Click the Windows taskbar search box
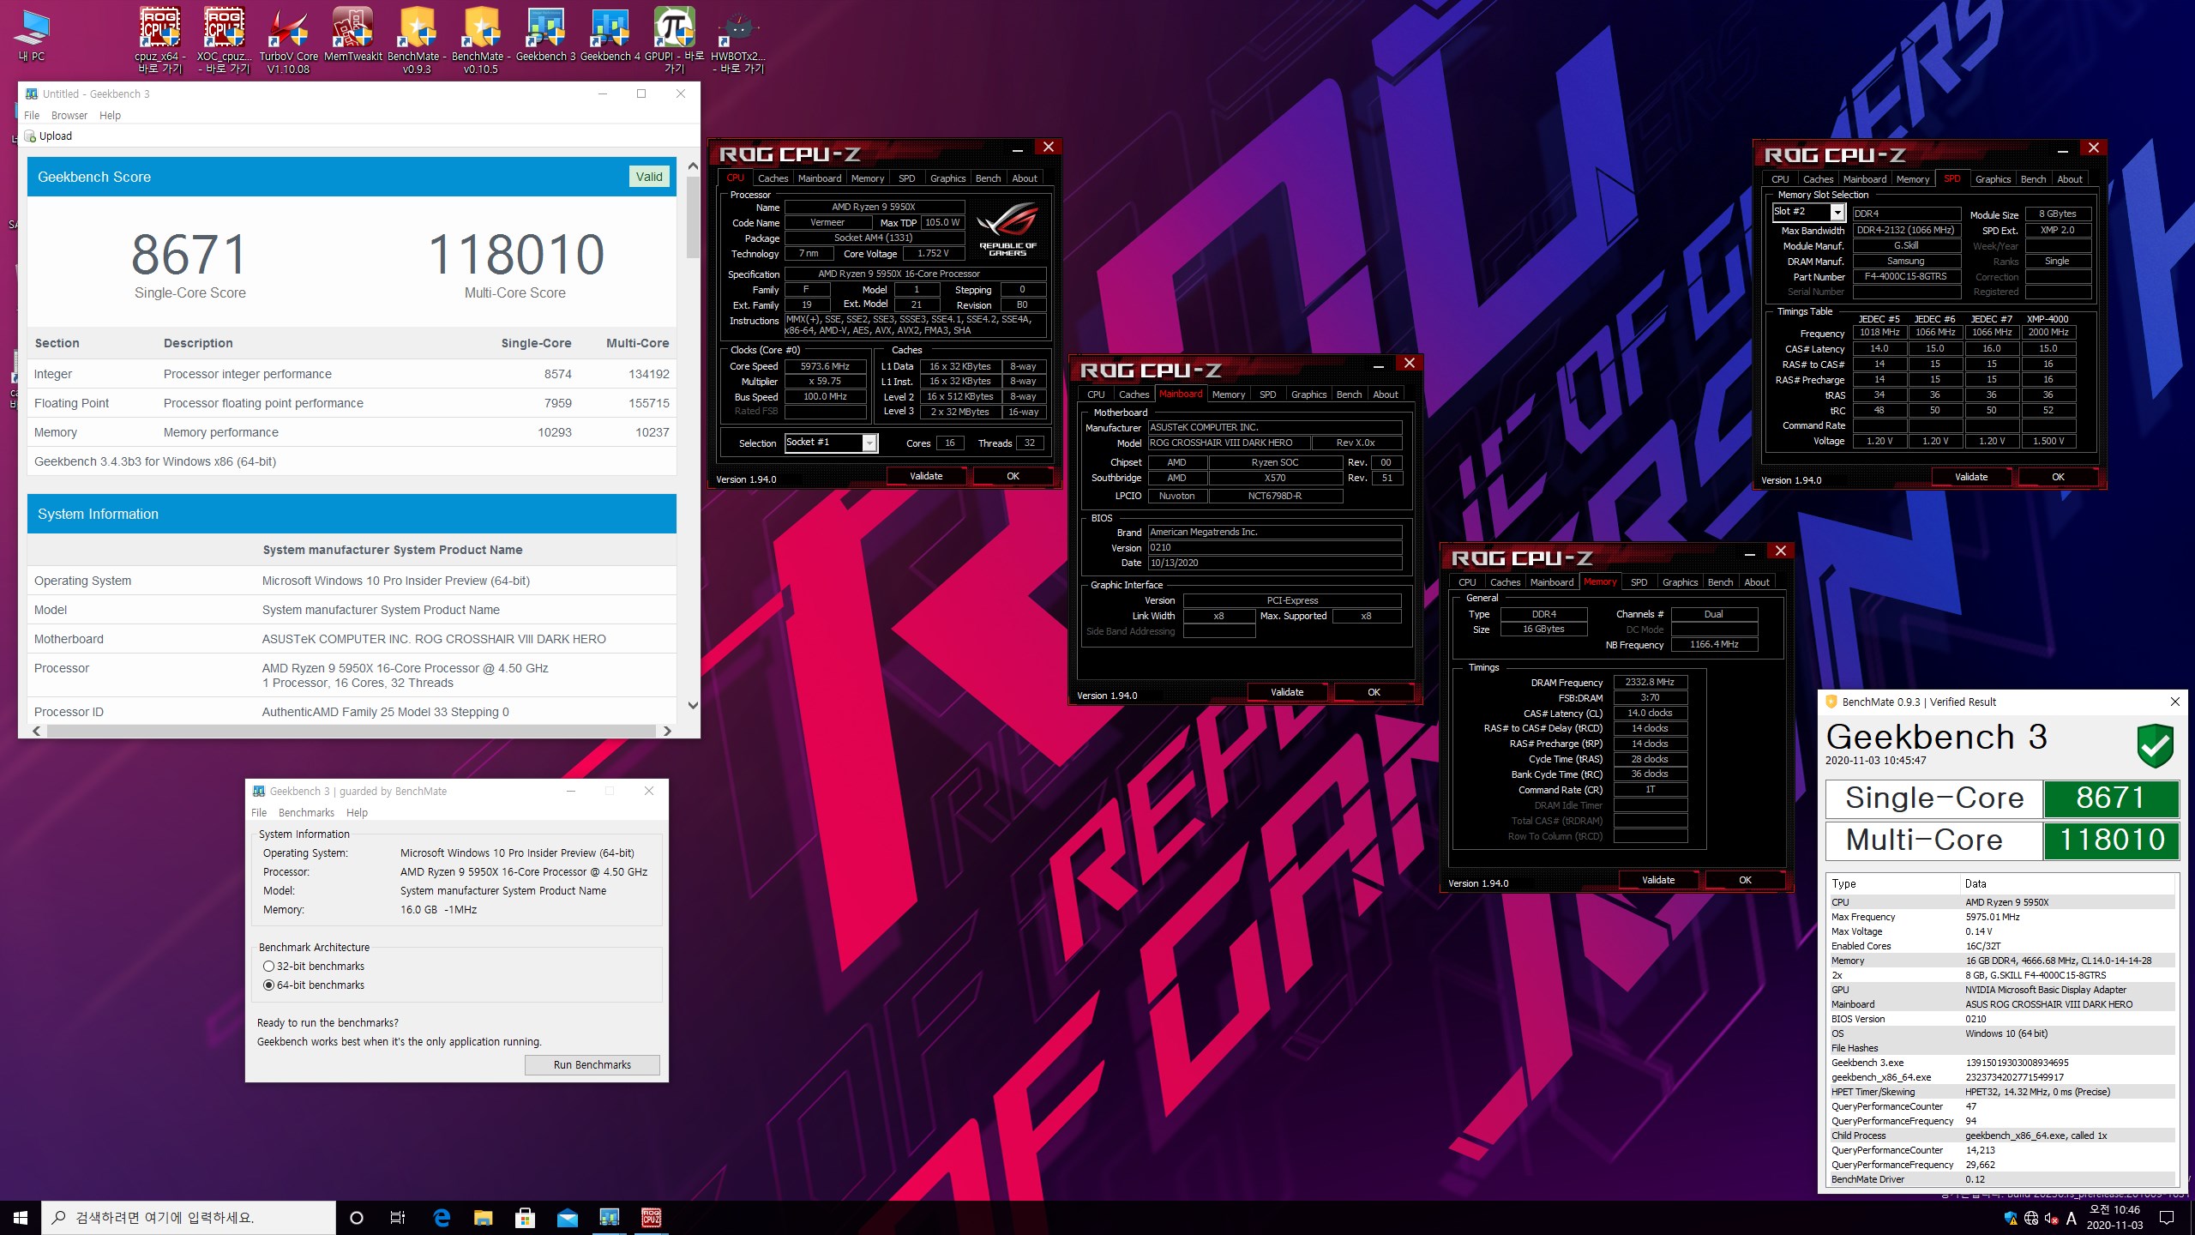Viewport: 2195px width, 1235px height. [x=189, y=1218]
